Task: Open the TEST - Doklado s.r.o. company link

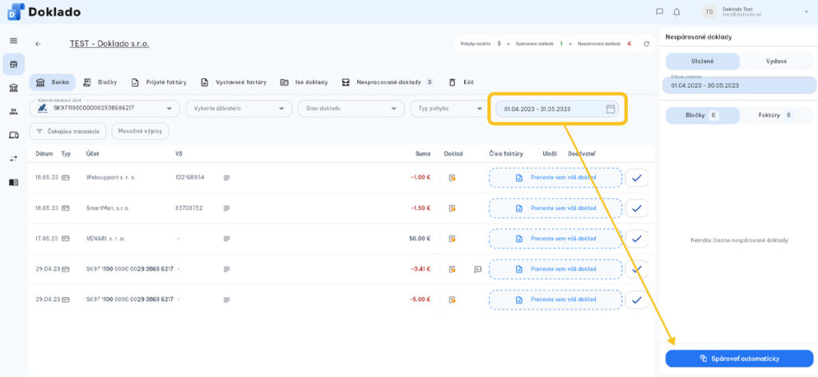Action: click(x=109, y=44)
